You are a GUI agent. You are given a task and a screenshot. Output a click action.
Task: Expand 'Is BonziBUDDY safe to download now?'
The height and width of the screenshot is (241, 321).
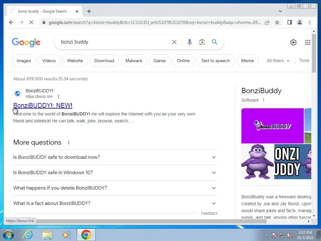115,157
